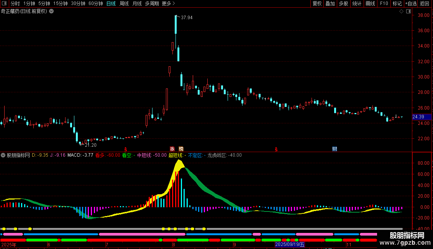
Task: Switch to 30分钟 chart period
Action: coord(78,3)
